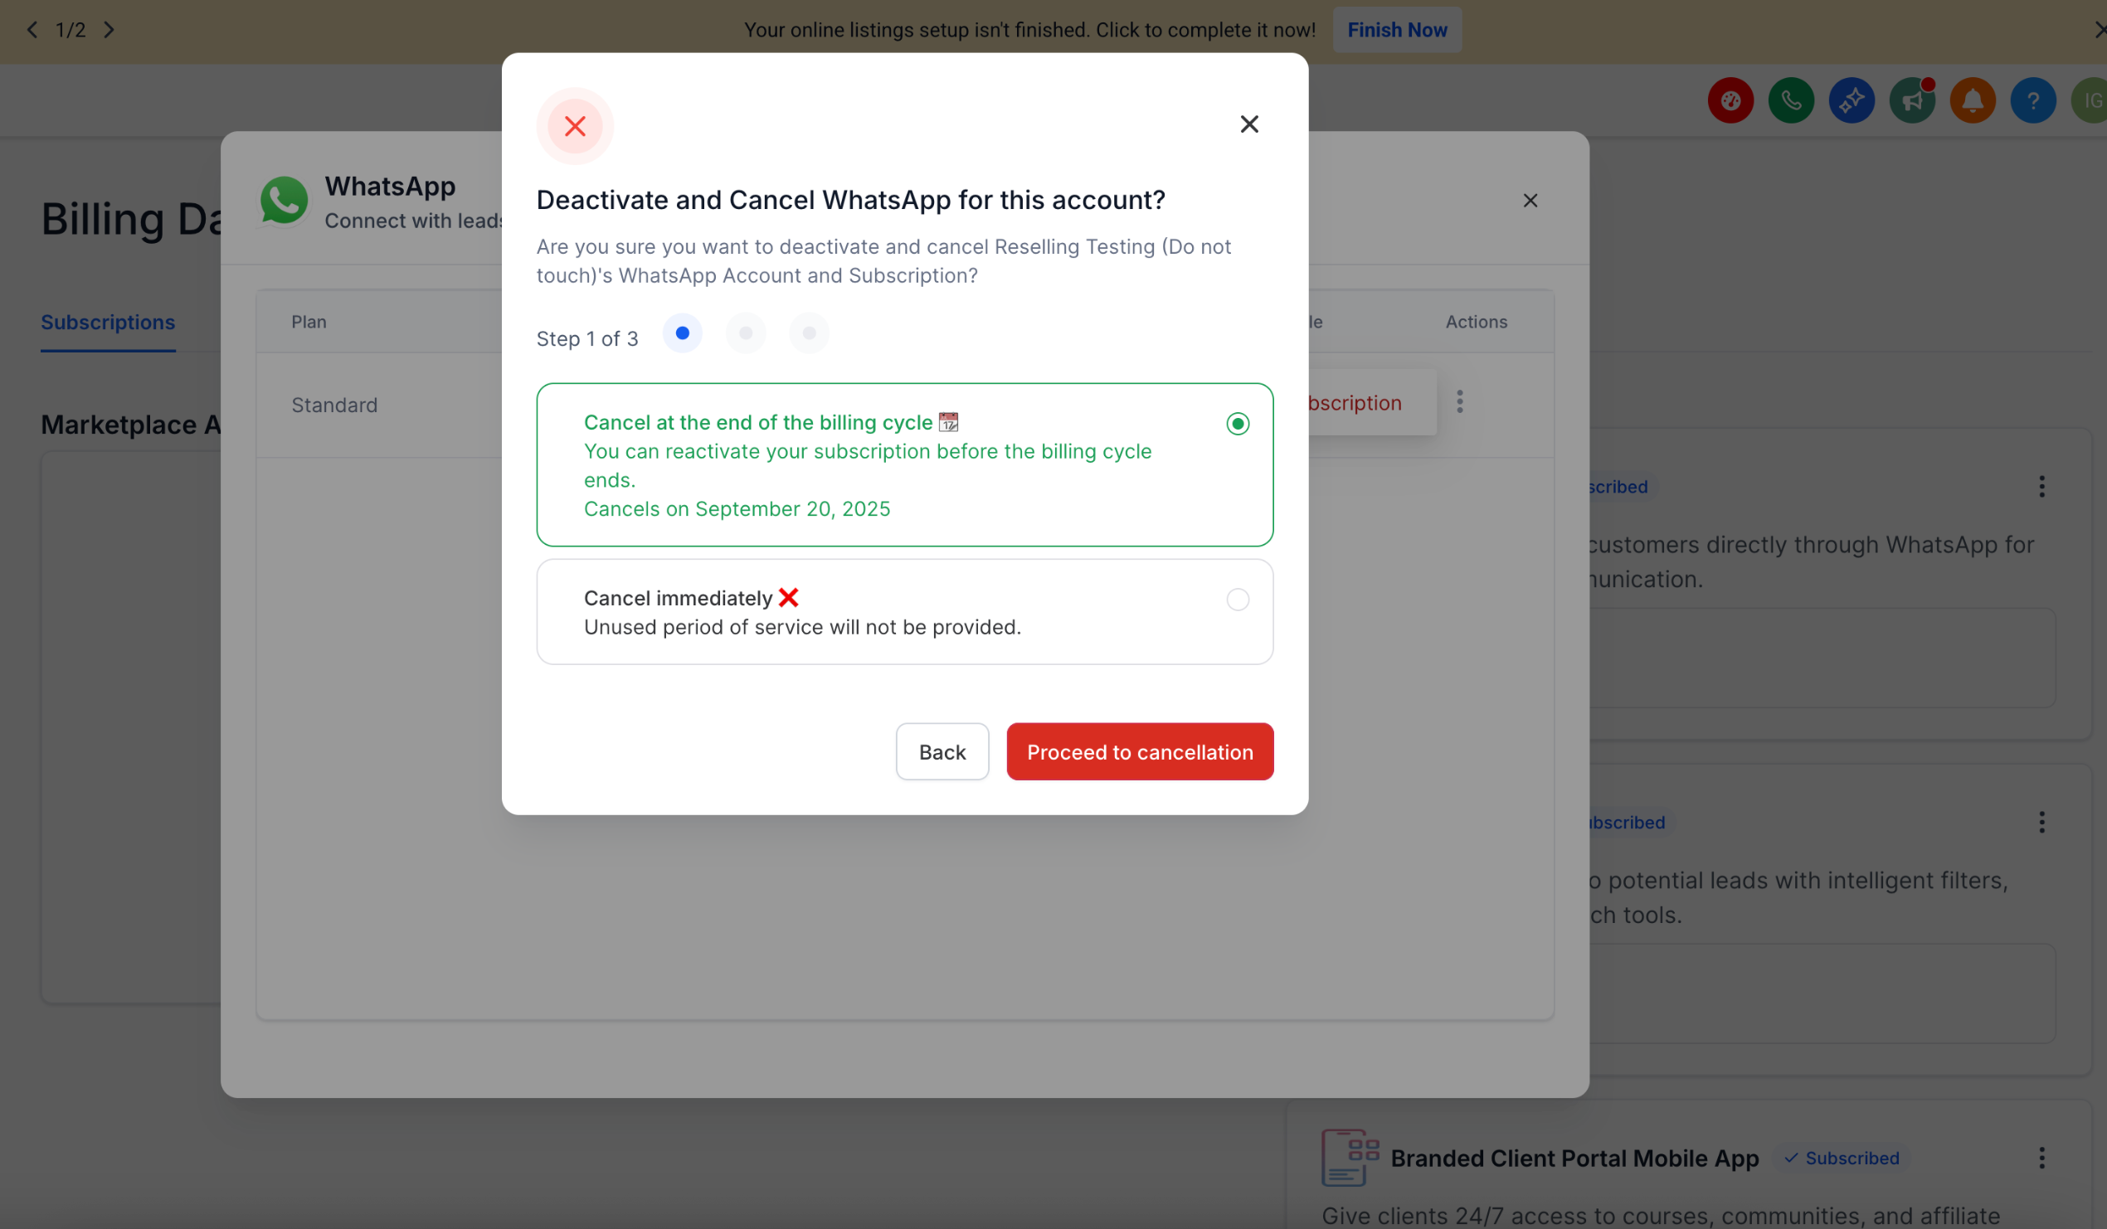Click the cancel subscription menu item behind dialog
This screenshot has width=2107, height=1229.
(x=1371, y=402)
